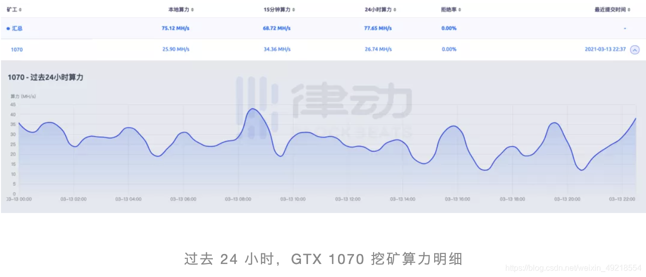Screen dimensions: 646x277
Task: Click the 03-13 08:00 x-axis label
Action: [238, 199]
